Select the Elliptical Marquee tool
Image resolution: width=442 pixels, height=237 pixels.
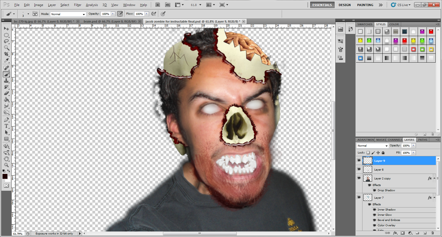tap(6, 35)
